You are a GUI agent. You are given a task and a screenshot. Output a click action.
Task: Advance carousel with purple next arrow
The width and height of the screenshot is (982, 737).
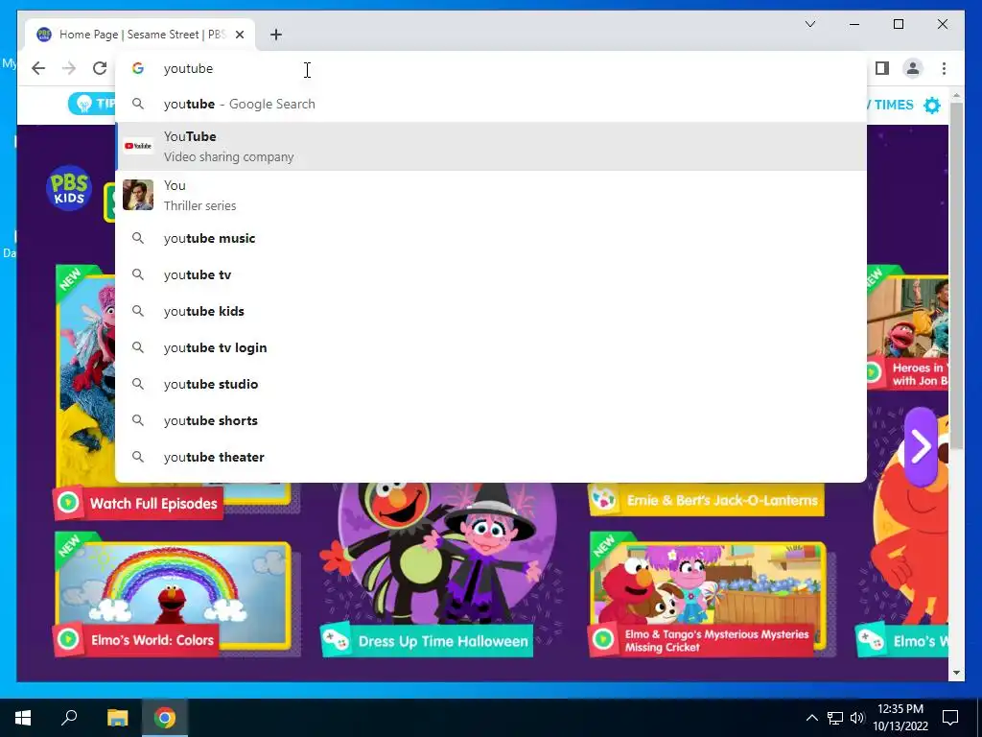click(x=921, y=446)
